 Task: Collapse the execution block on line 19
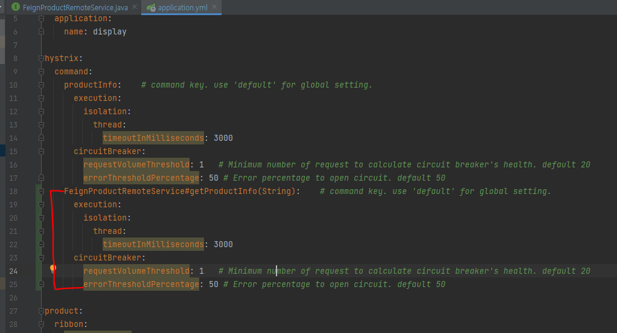41,204
